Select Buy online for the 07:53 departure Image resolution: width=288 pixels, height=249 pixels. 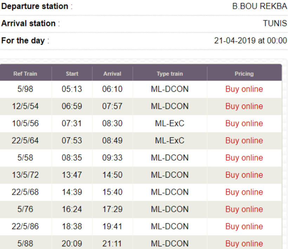coord(244,141)
